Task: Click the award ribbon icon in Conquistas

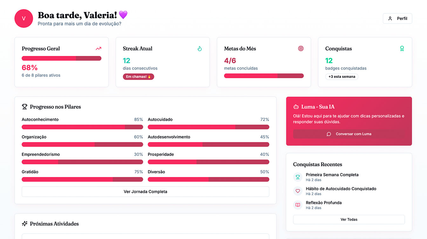Action: [x=402, y=49]
